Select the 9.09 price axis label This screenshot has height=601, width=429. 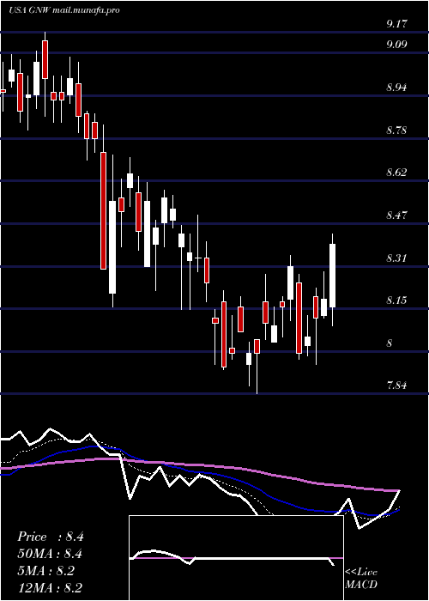pos(396,45)
